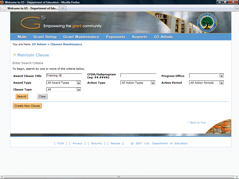Click the 'Award Type' label
This screenshot has height=179, width=239.
[x=22, y=83]
